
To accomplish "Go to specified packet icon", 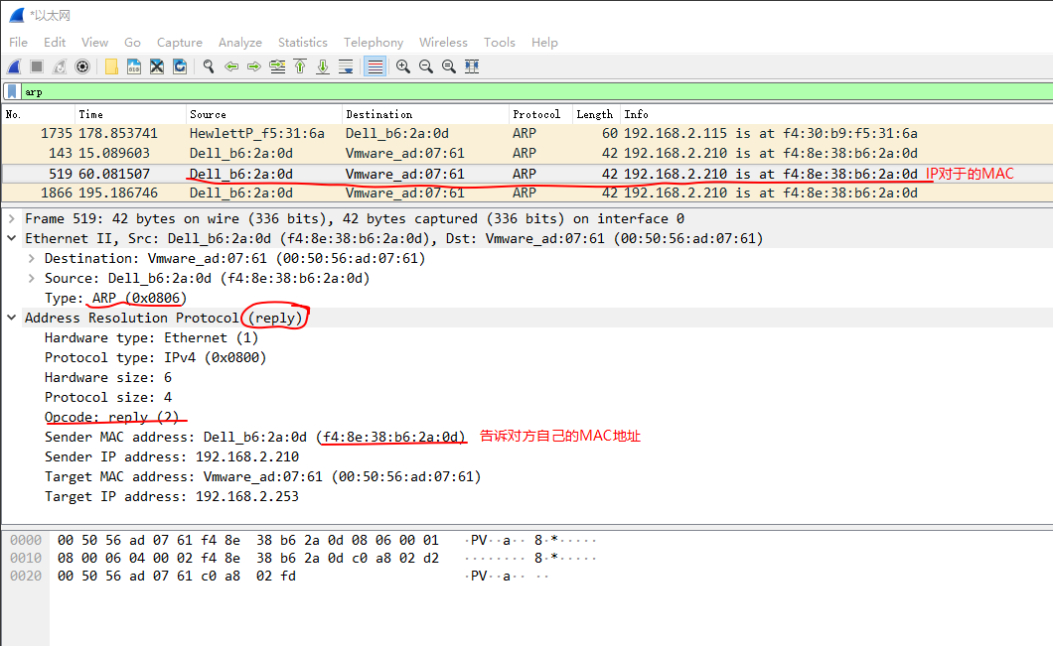I will (277, 66).
